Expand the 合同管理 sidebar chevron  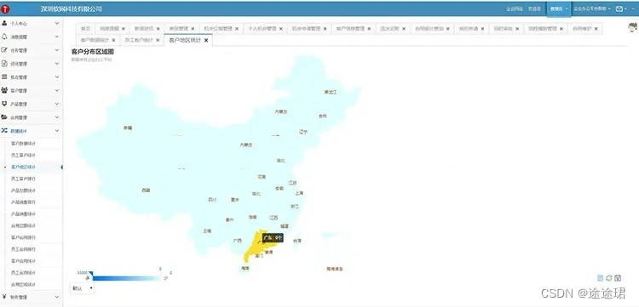tap(57, 117)
